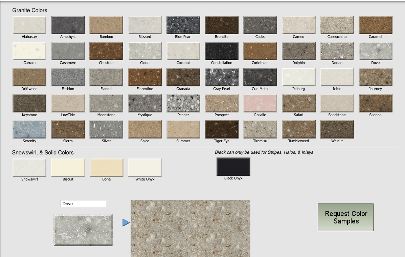This screenshot has width=405, height=257.
Task: Pick the Serenity granite color
Action: (x=29, y=129)
